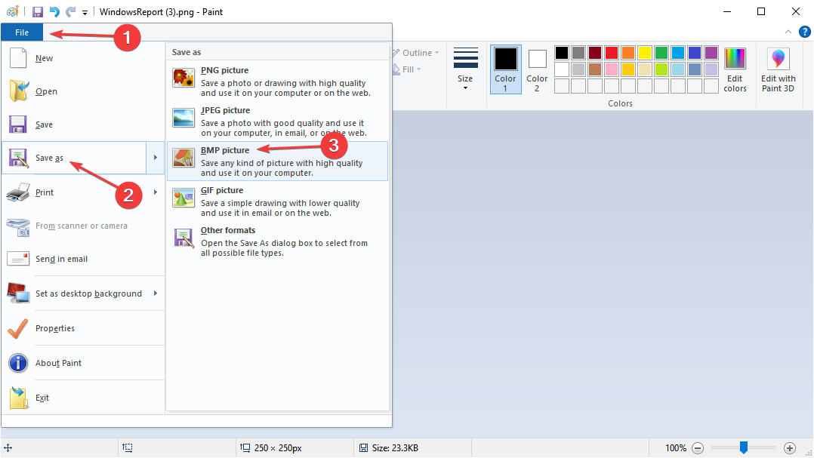Screen dimensions: 814x458
Task: Click the Redo arrow in title bar
Action: click(71, 11)
